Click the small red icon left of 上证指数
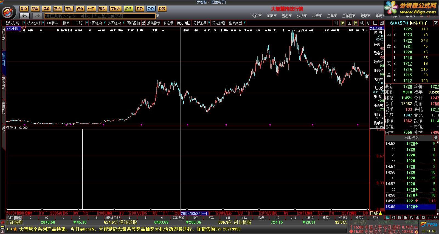Screen dimensions: 439x234 pyautogui.click(x=2, y=222)
